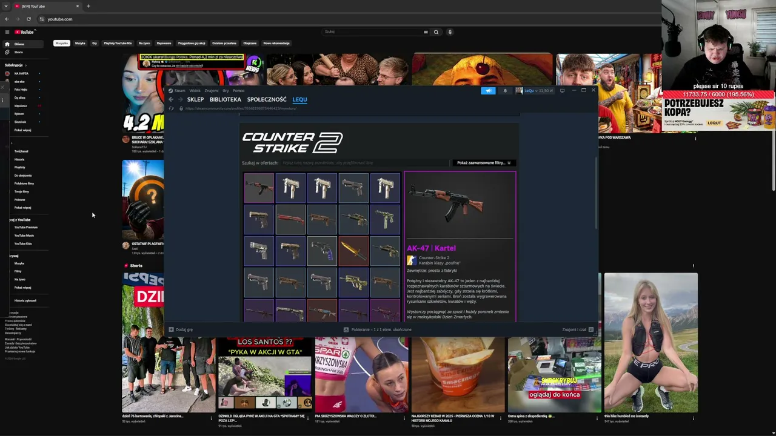This screenshot has height=436, width=776.
Task: Go back in the browser
Action: coord(7,19)
